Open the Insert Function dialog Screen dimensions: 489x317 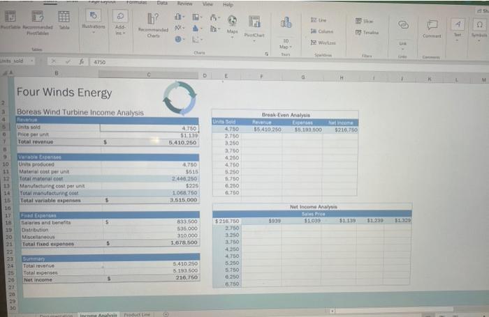tap(82, 61)
